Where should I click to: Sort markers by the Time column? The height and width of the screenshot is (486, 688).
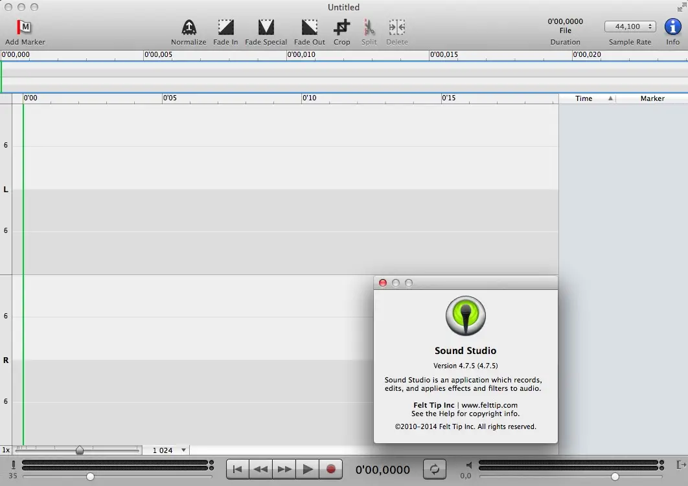click(x=588, y=98)
